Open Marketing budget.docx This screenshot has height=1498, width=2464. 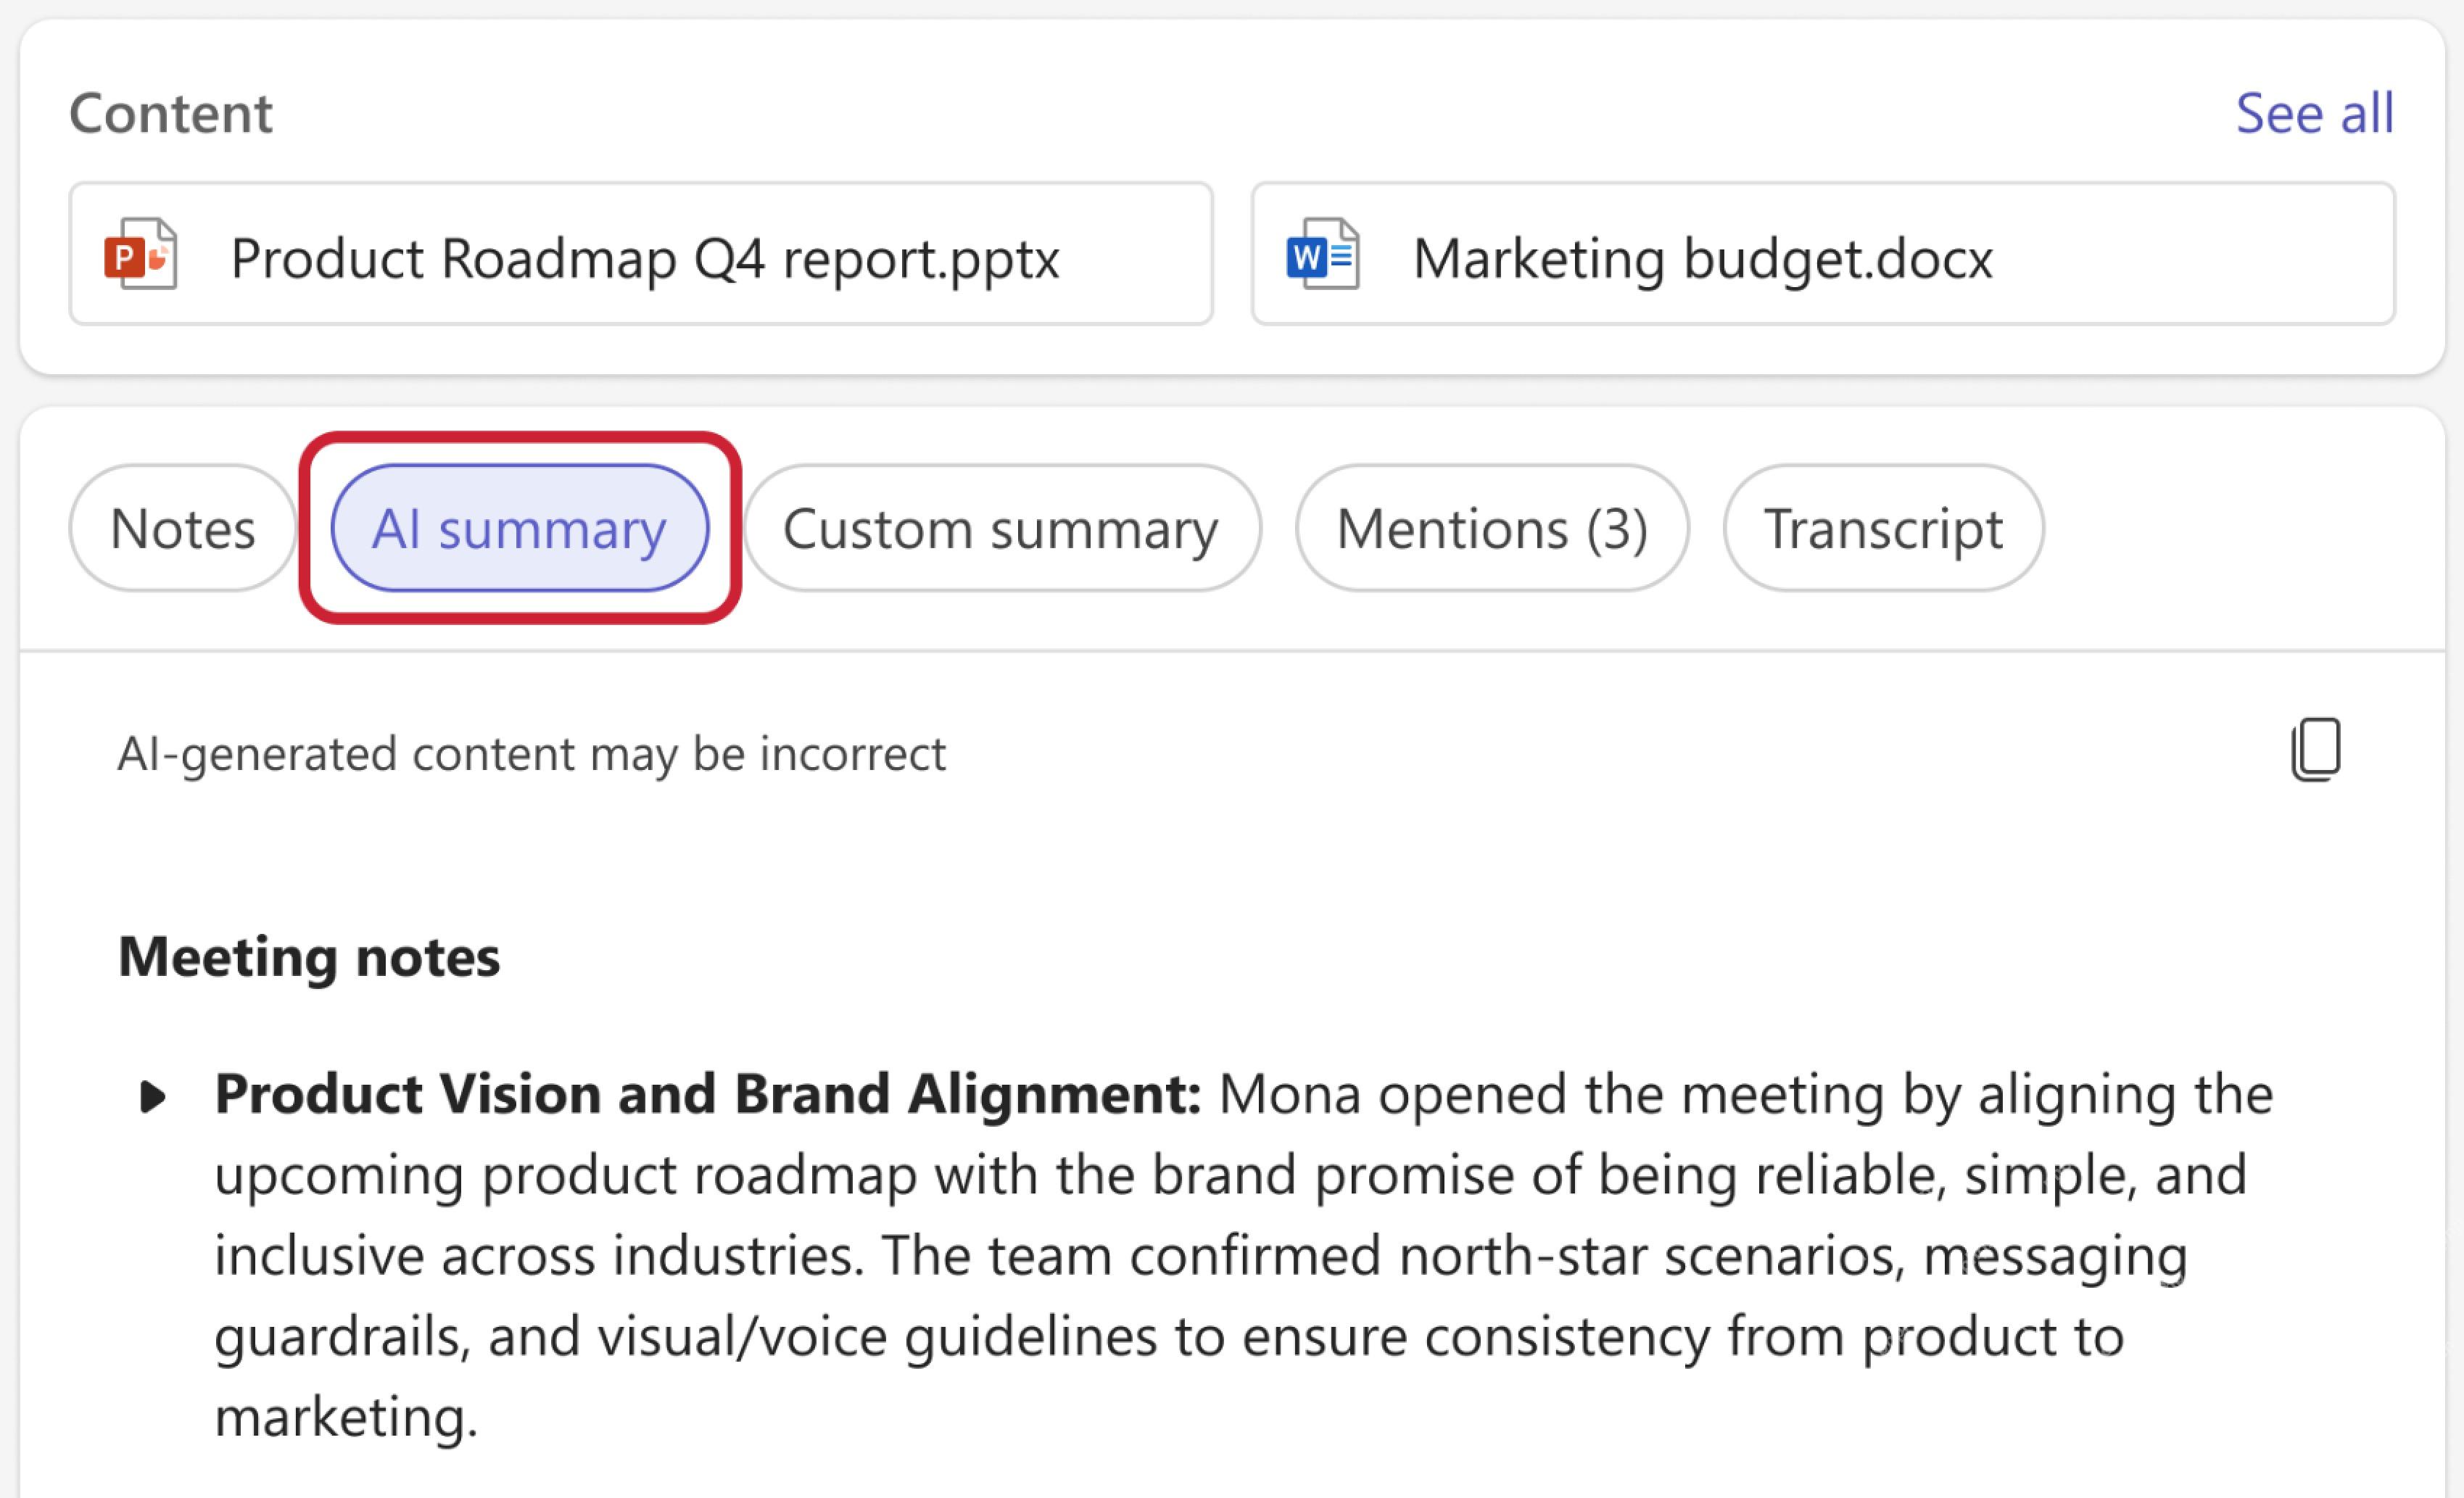[x=1823, y=254]
